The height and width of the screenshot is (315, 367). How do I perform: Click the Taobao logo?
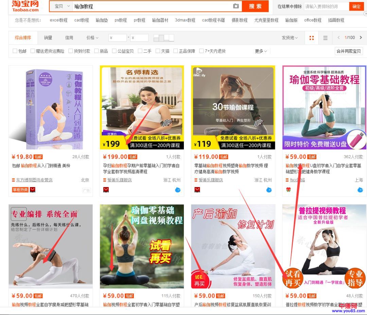tap(25, 6)
